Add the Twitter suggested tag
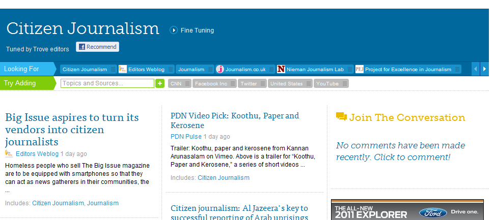 249,83
